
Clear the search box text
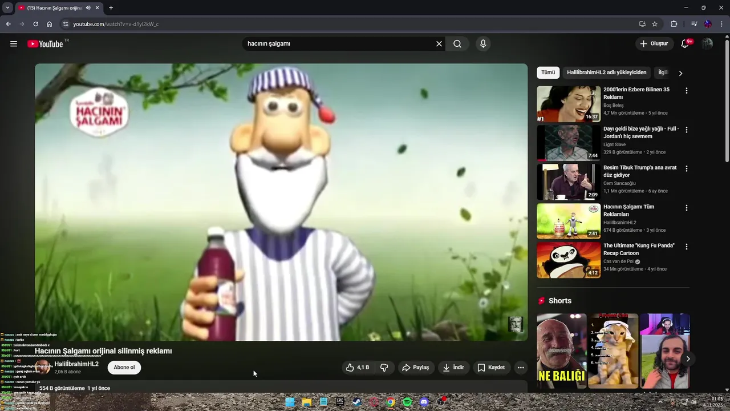(x=439, y=44)
